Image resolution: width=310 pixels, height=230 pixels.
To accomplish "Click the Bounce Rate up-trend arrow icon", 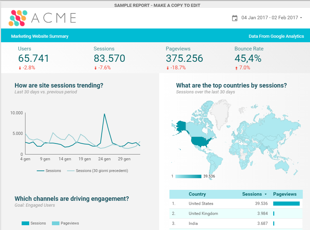I will pos(236,68).
